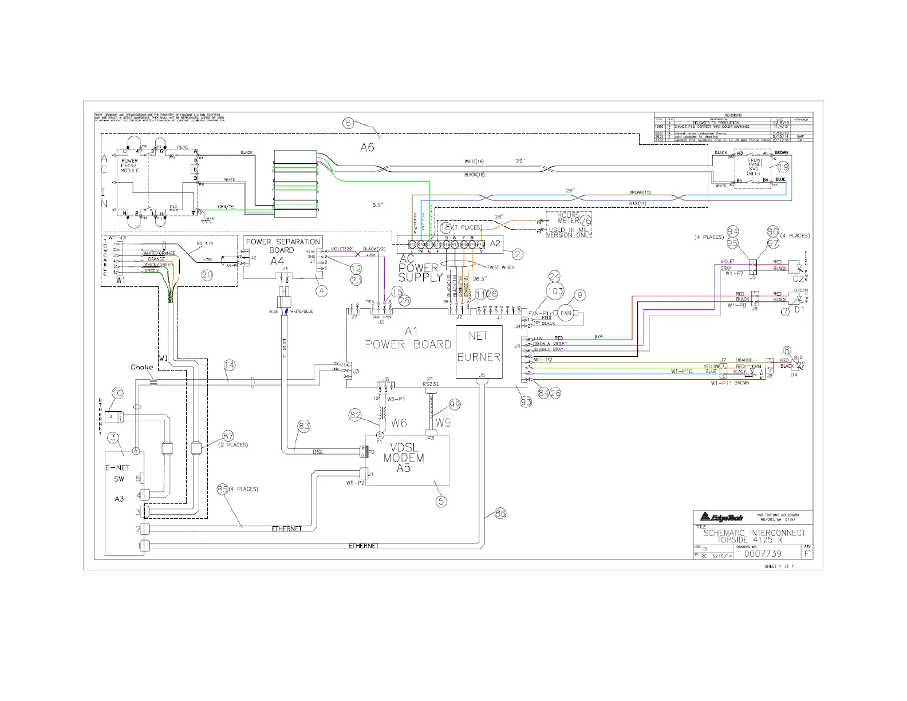Click item balloon 87 (2 PLACES)
The height and width of the screenshot is (701, 907).
tap(228, 435)
